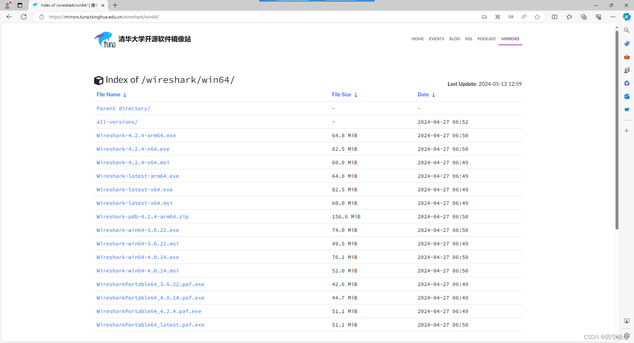Open the sidebar paper plane icon
Screen dimensions: 634x343
pyautogui.click(x=627, y=109)
